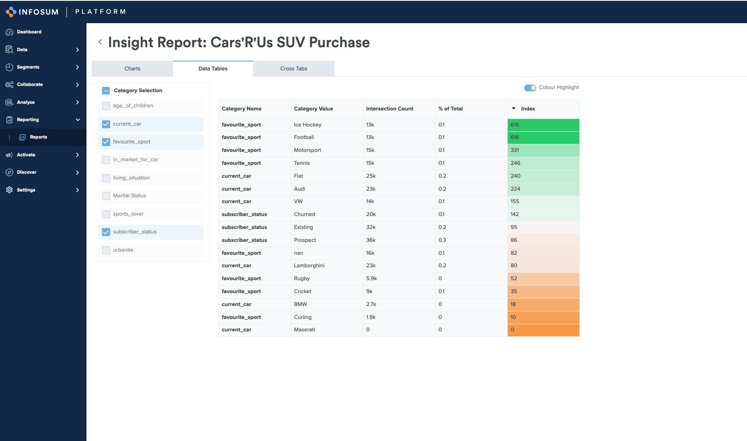The image size is (747, 441).
Task: Click the Reporting sidebar icon
Action: click(x=9, y=120)
